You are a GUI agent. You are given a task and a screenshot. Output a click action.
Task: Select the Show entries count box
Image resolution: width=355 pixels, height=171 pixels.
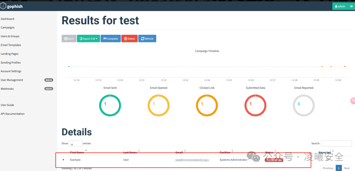click(75, 144)
